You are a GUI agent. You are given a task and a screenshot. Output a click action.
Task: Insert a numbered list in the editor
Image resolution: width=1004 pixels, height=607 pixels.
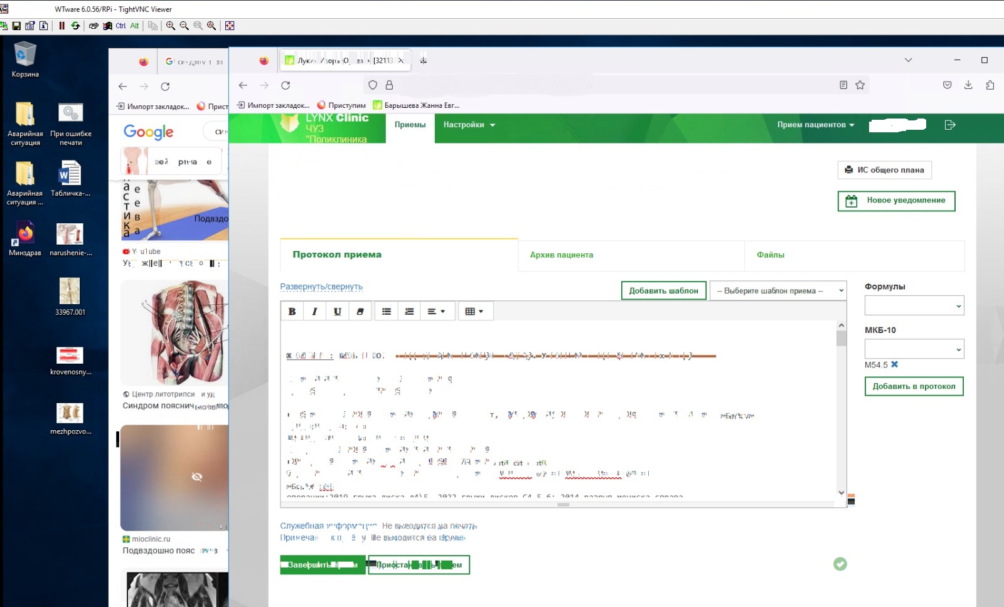tap(409, 312)
